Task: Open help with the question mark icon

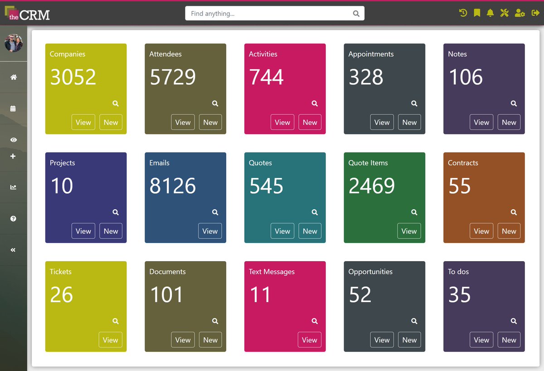Action: (x=14, y=218)
